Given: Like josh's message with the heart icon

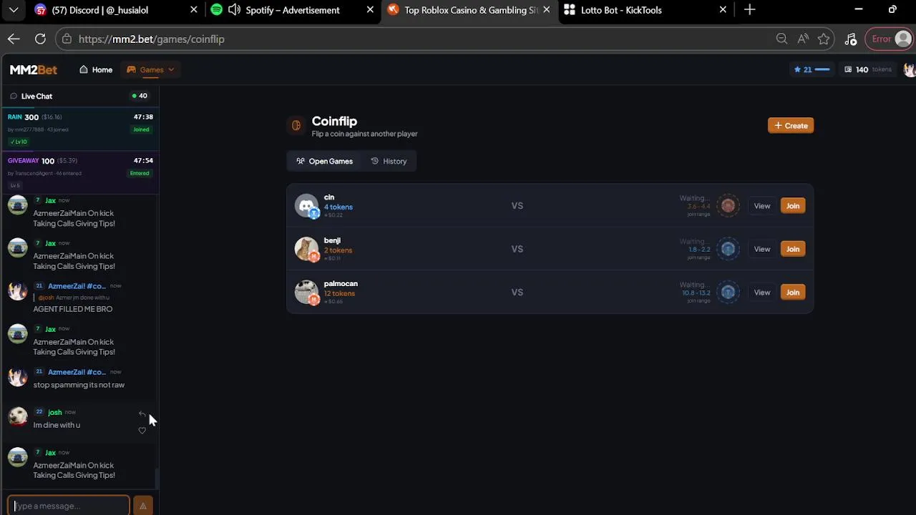Looking at the screenshot, I should pos(142,430).
